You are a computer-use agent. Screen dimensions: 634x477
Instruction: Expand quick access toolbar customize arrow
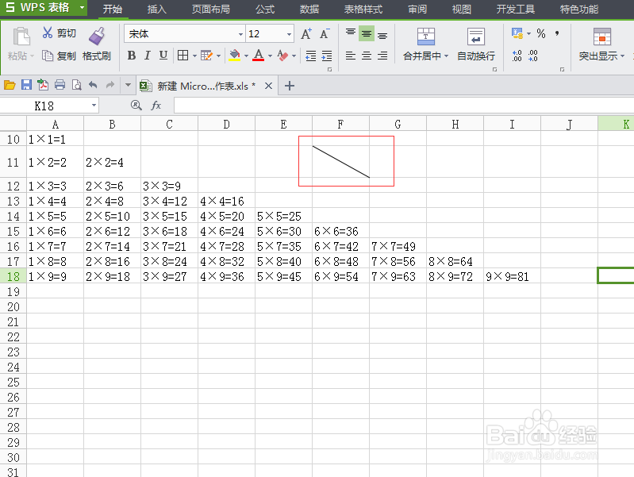(128, 85)
